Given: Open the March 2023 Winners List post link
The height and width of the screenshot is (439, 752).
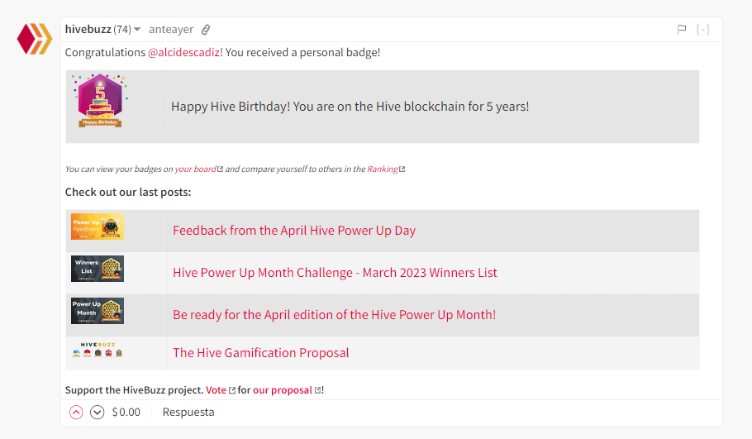Looking at the screenshot, I should (335, 273).
